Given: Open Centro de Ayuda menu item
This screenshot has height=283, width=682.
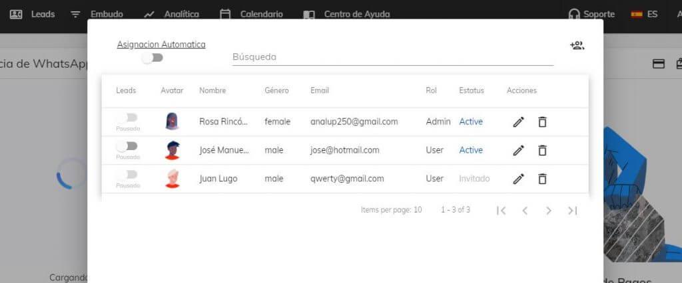Looking at the screenshot, I should (357, 15).
